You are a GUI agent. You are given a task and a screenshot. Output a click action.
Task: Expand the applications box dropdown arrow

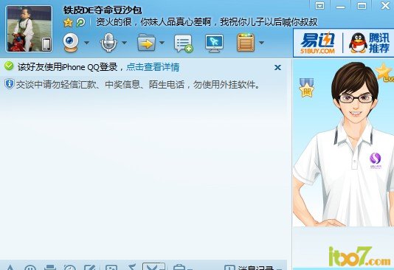261,43
